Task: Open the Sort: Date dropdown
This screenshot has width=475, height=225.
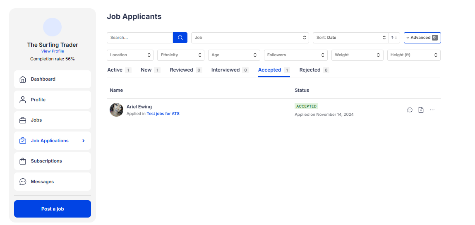Action: [350, 38]
